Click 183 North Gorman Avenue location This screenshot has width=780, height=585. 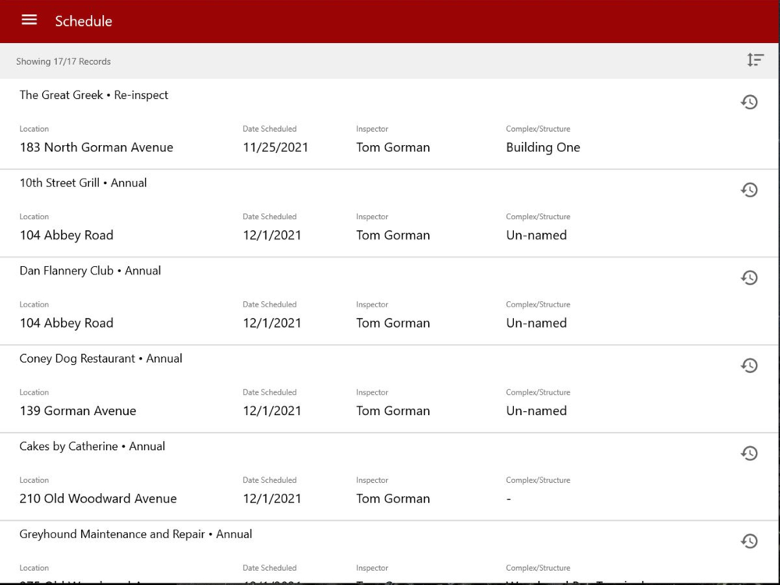click(x=97, y=147)
